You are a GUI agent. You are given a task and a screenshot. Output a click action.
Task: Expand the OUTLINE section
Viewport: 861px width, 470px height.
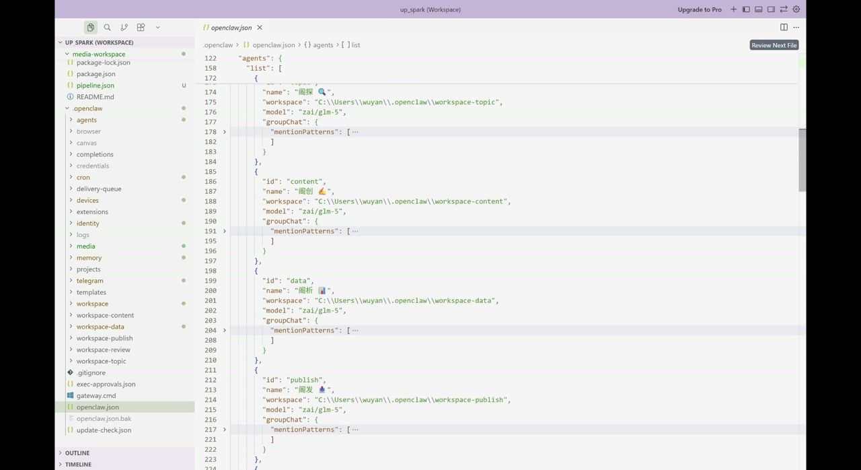click(x=77, y=453)
